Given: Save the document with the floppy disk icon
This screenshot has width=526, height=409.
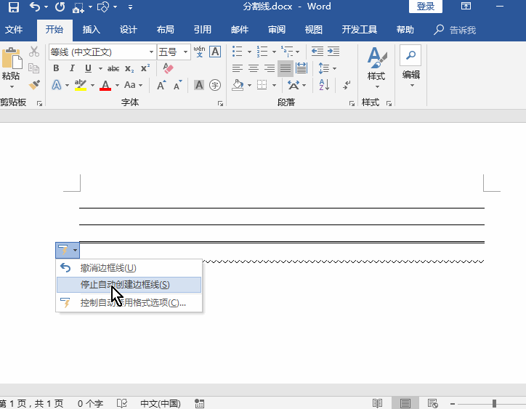Looking at the screenshot, I should (13, 7).
